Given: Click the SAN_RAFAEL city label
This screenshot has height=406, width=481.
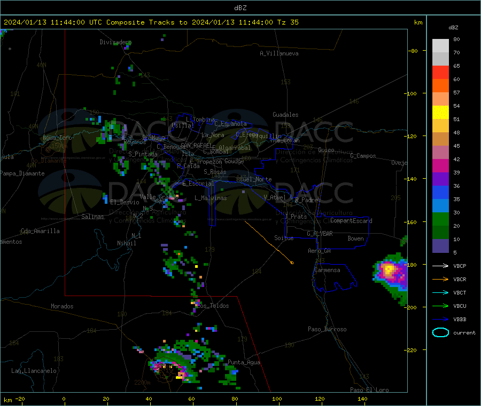Looking at the screenshot, I should point(196,145).
